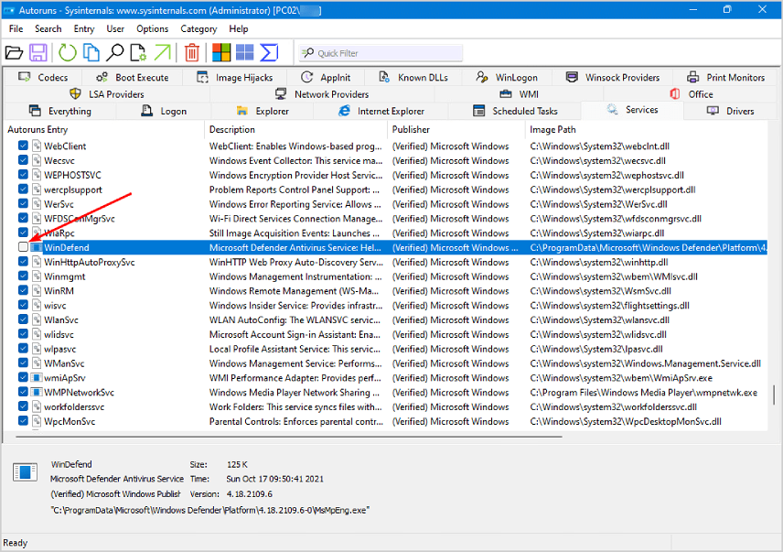Viewport: 783px width, 552px height.
Task: Switch to the Logon tab
Action: click(164, 111)
